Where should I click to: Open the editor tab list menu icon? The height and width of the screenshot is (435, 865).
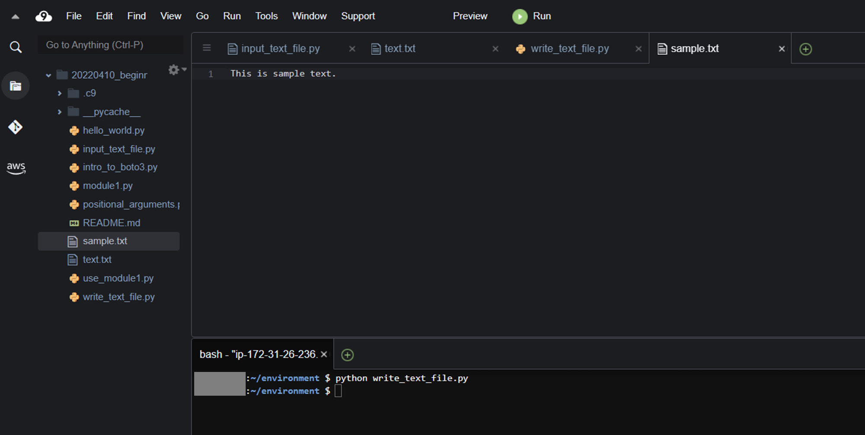pyautogui.click(x=207, y=48)
